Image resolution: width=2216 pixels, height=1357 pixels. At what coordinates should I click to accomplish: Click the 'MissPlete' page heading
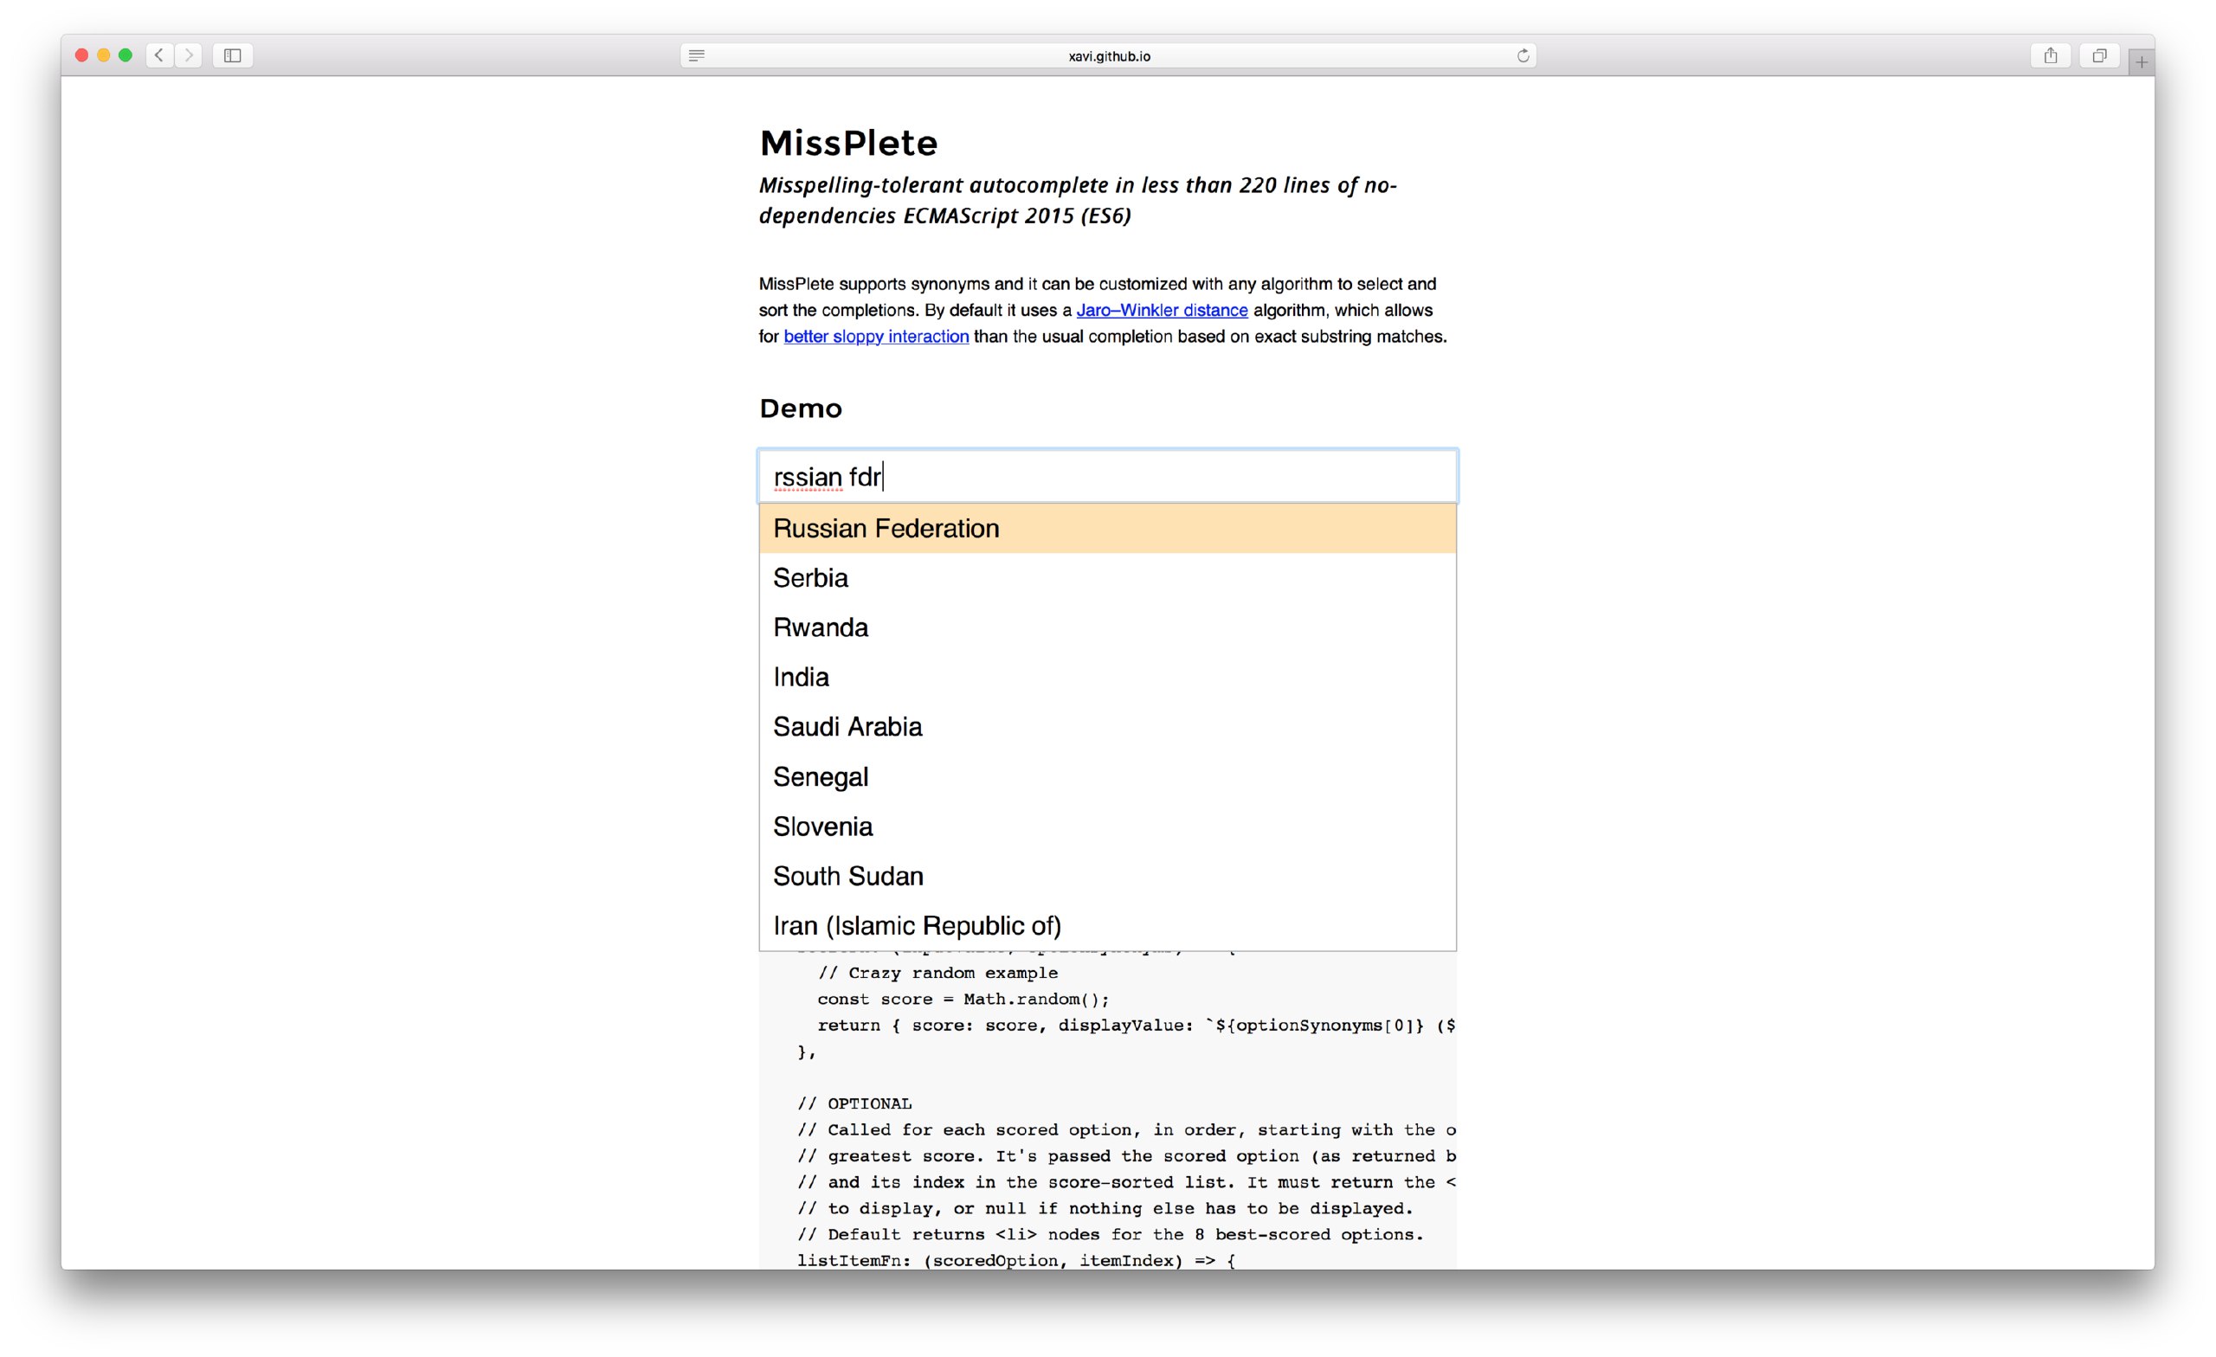pos(848,143)
